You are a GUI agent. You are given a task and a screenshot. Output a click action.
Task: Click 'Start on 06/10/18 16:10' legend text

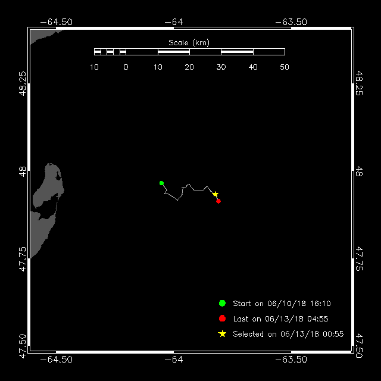[x=282, y=303]
